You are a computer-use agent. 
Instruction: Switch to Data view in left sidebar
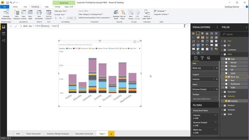tap(4, 34)
